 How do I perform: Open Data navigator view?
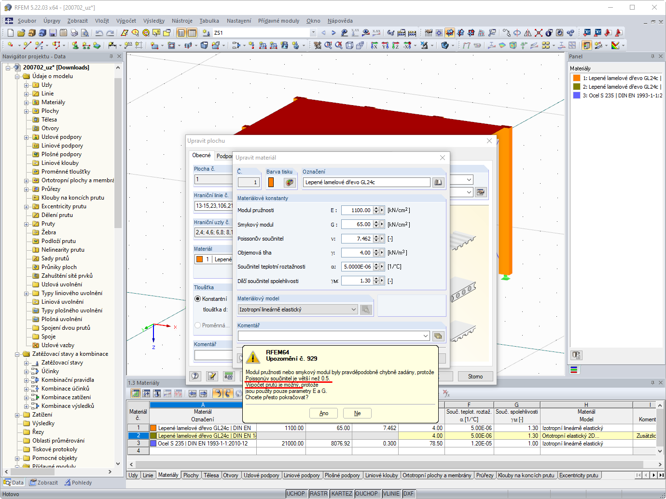pos(14,483)
